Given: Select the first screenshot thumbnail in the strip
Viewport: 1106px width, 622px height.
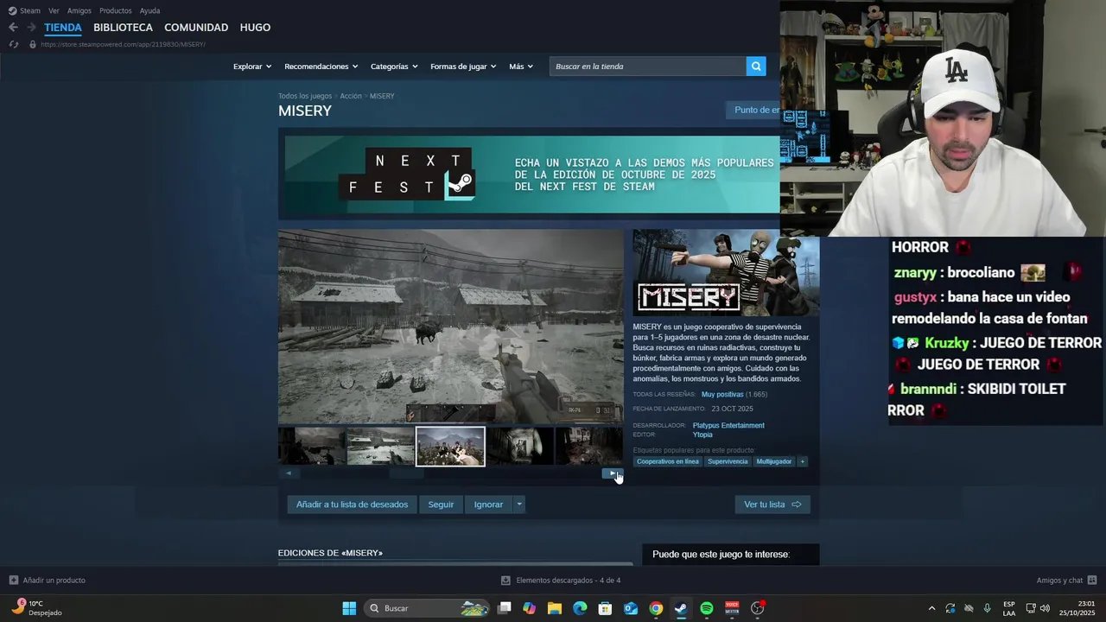Looking at the screenshot, I should (312, 447).
